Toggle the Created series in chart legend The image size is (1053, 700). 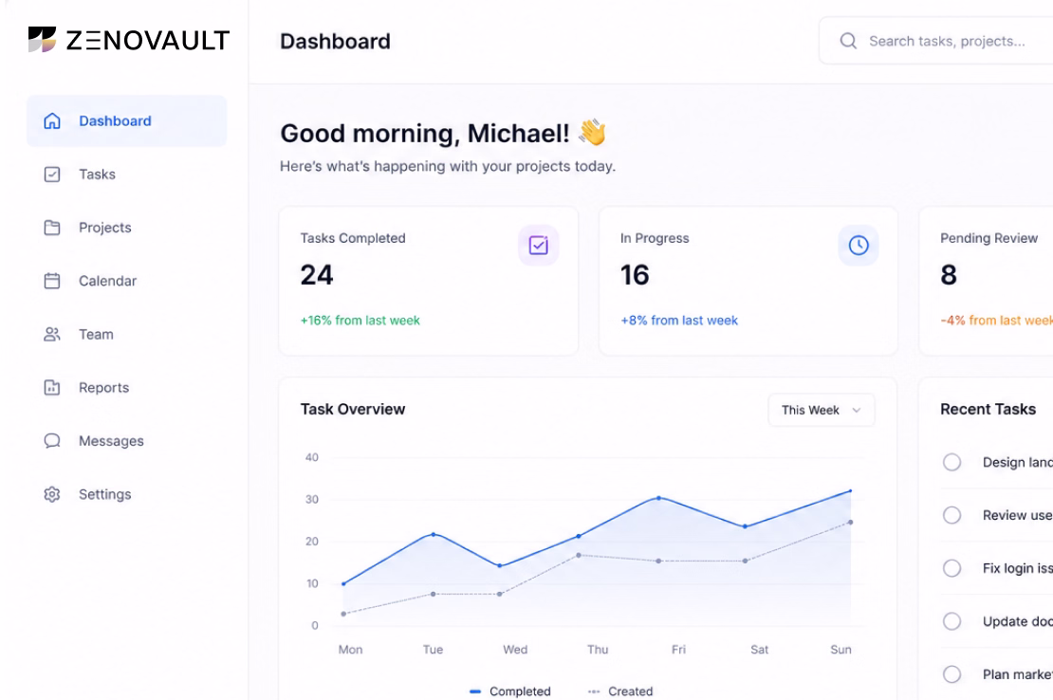point(619,691)
